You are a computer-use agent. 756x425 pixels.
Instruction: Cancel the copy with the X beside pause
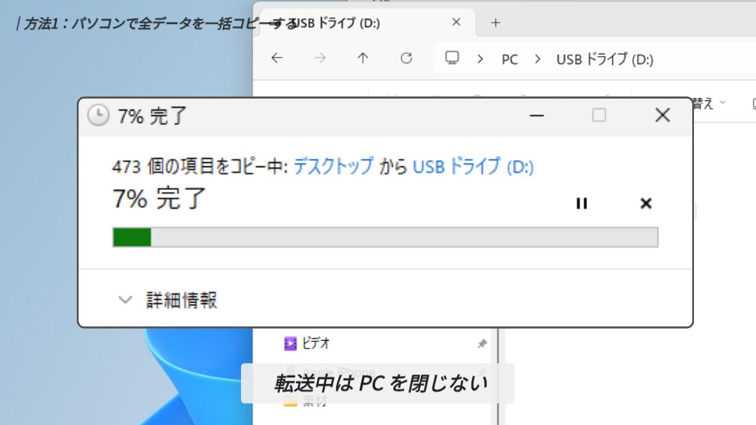[x=646, y=204]
